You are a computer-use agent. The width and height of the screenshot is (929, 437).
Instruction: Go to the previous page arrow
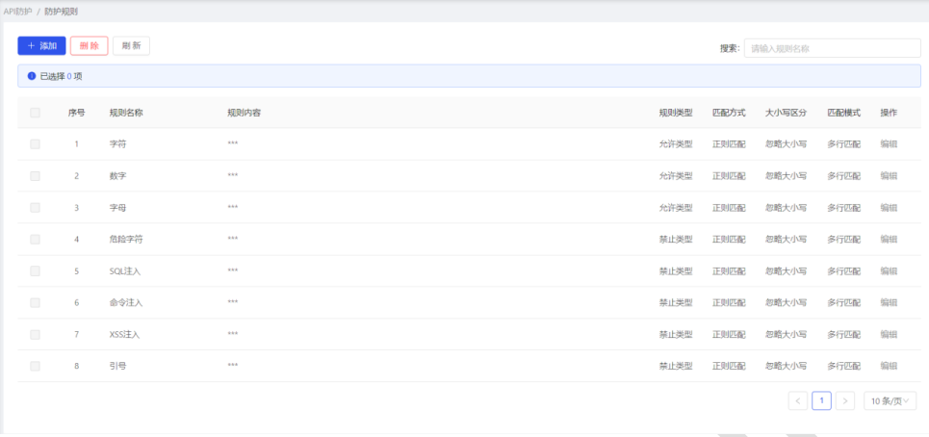point(797,400)
